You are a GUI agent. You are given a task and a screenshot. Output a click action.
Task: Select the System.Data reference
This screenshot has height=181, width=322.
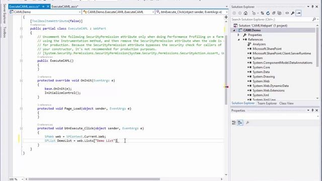tap(261, 72)
